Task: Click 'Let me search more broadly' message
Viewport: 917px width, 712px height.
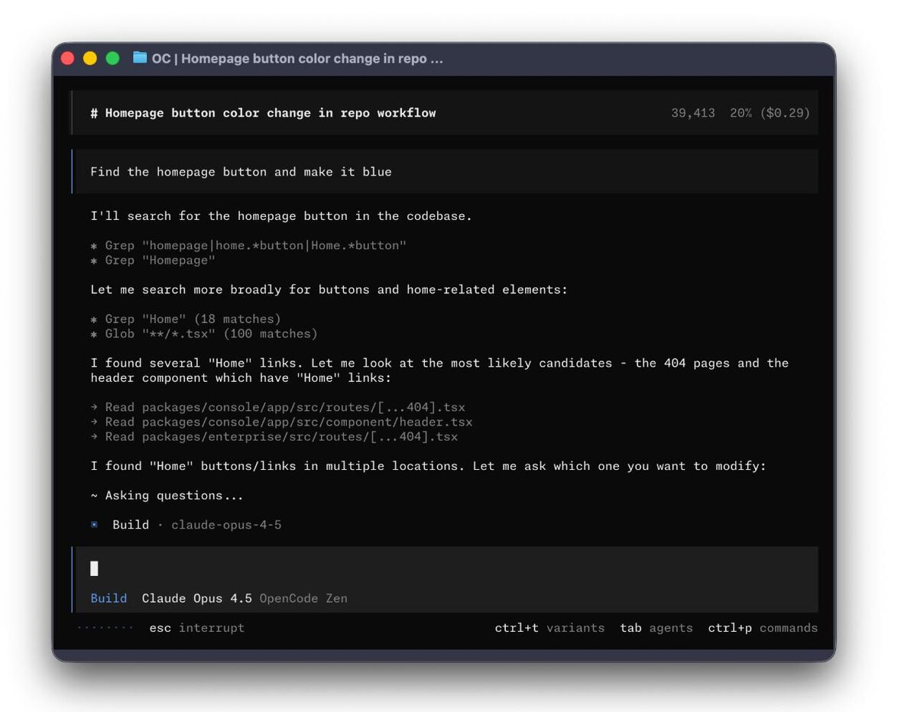Action: [329, 290]
